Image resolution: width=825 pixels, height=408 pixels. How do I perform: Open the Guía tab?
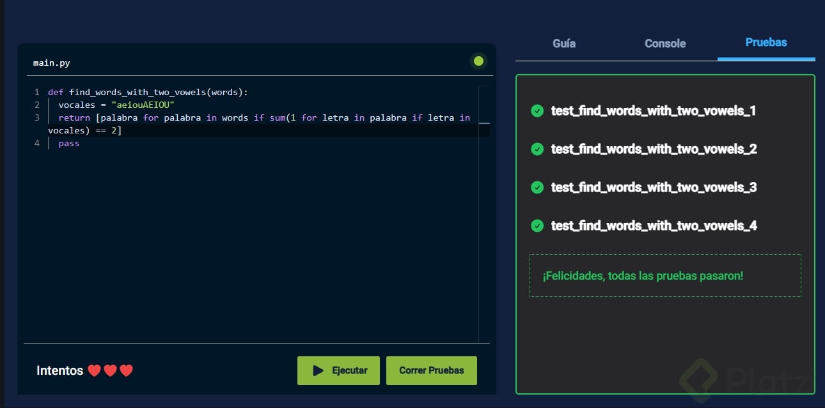(x=564, y=43)
